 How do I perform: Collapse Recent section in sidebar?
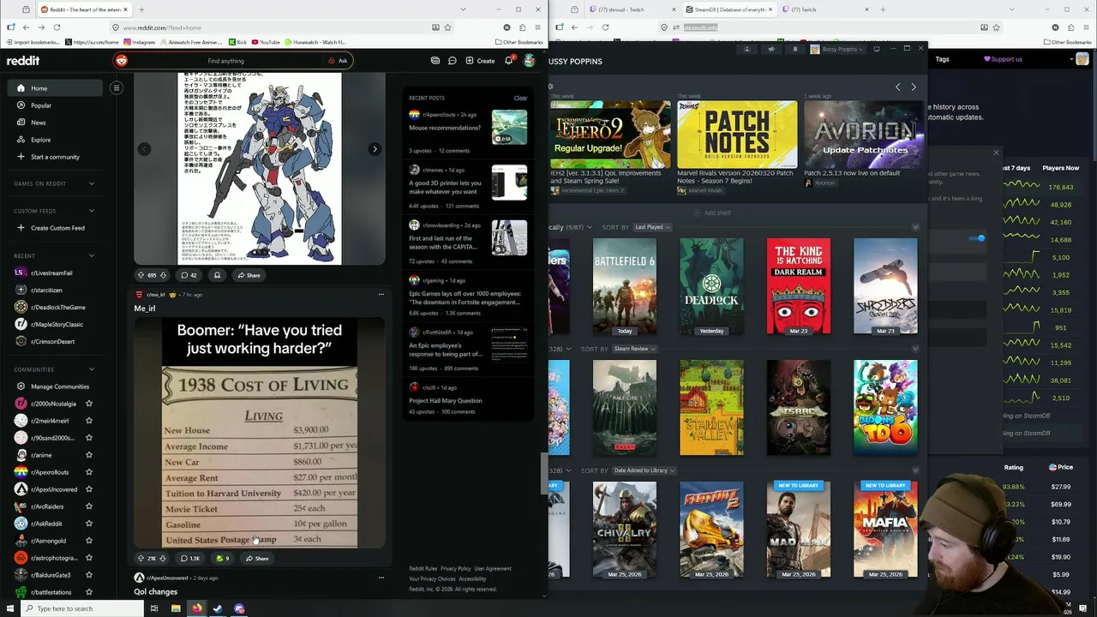(x=92, y=255)
